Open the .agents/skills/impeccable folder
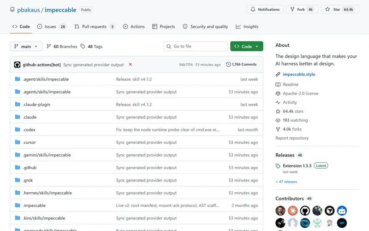369x231 pixels. click(47, 92)
